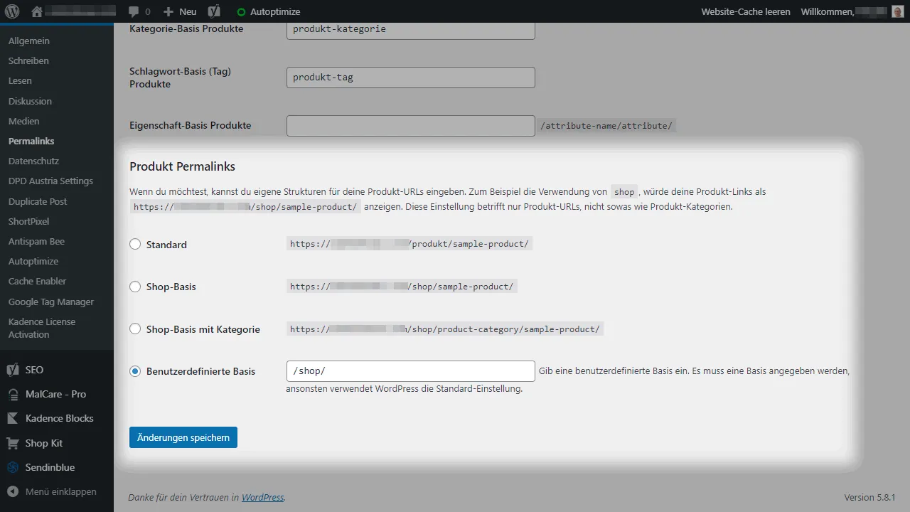This screenshot has height=512, width=910.
Task: Click the Produkt Permalinks heading
Action: pos(182,166)
